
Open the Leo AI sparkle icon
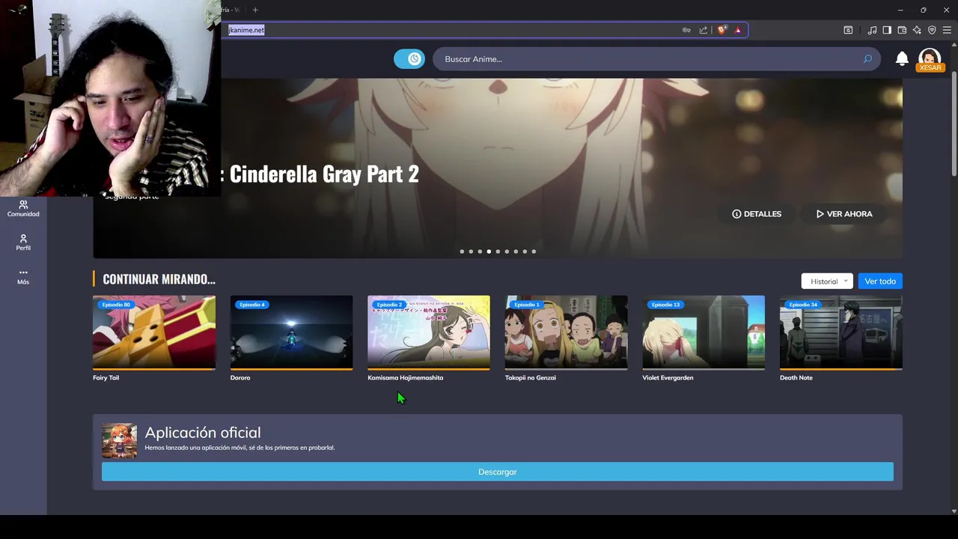[x=917, y=30]
